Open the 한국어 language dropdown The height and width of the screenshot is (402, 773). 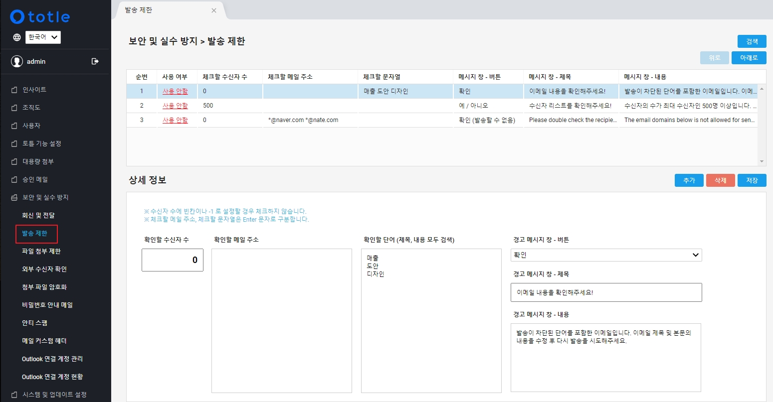pos(43,37)
